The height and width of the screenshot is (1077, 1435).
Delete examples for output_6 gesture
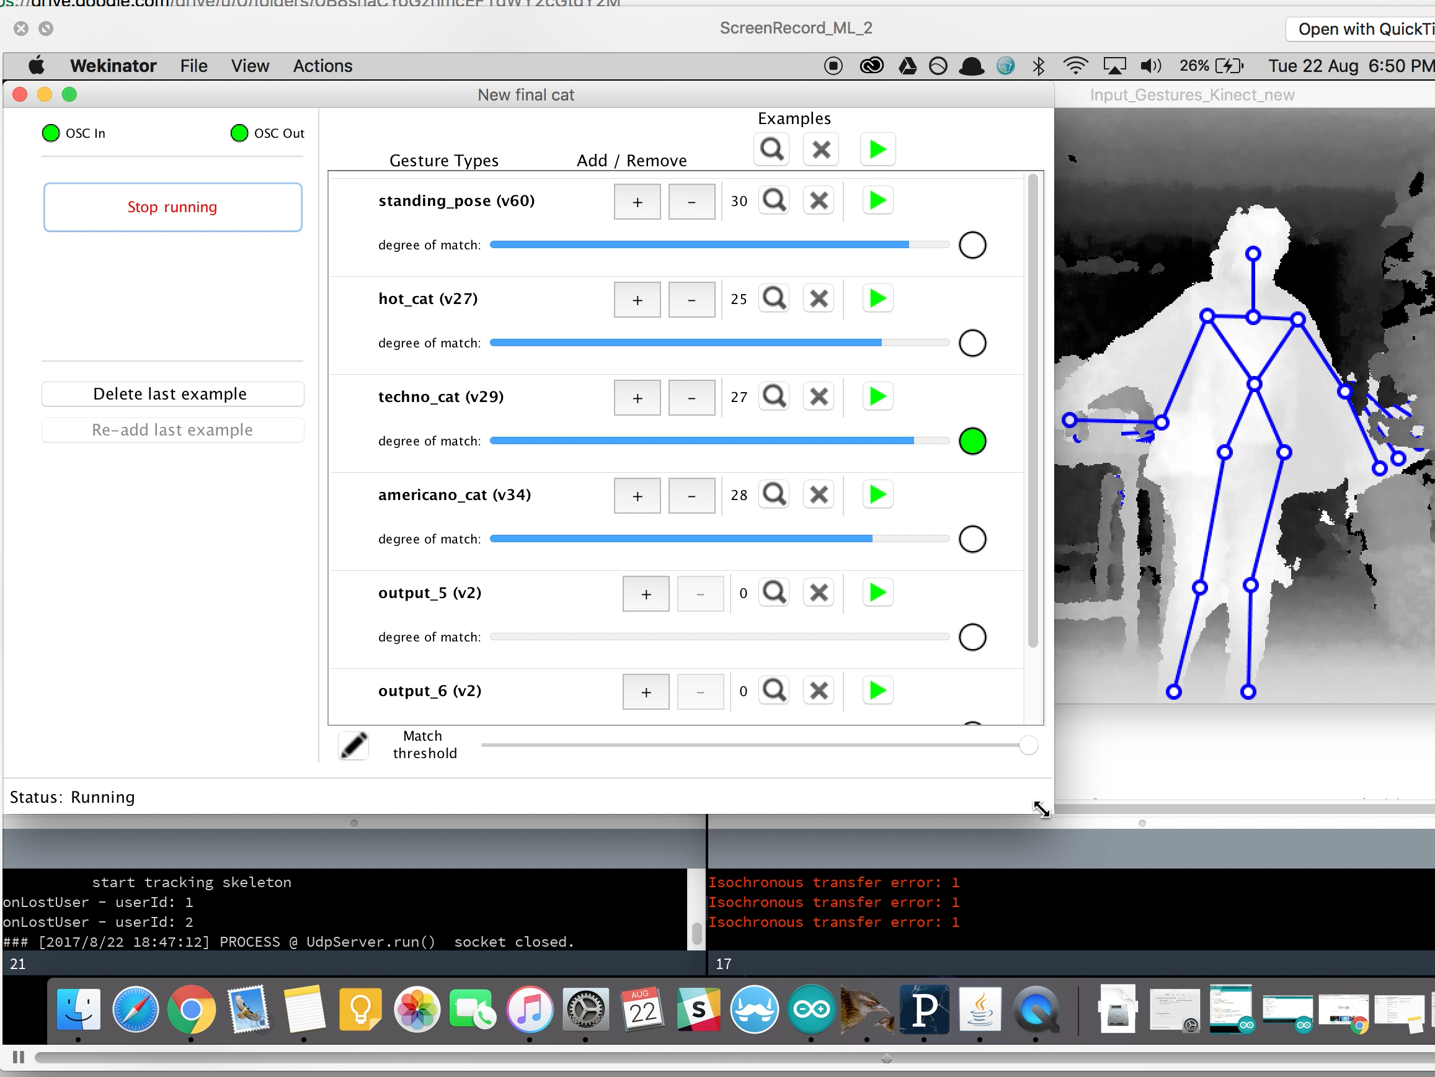pyautogui.click(x=819, y=690)
